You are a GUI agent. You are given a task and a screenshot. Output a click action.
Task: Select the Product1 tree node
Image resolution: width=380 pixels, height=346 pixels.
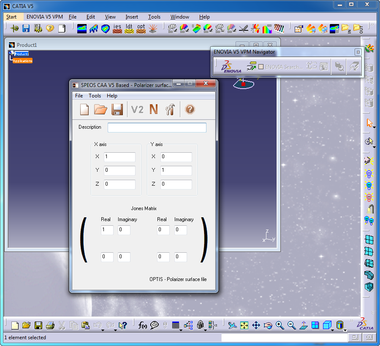[22, 54]
